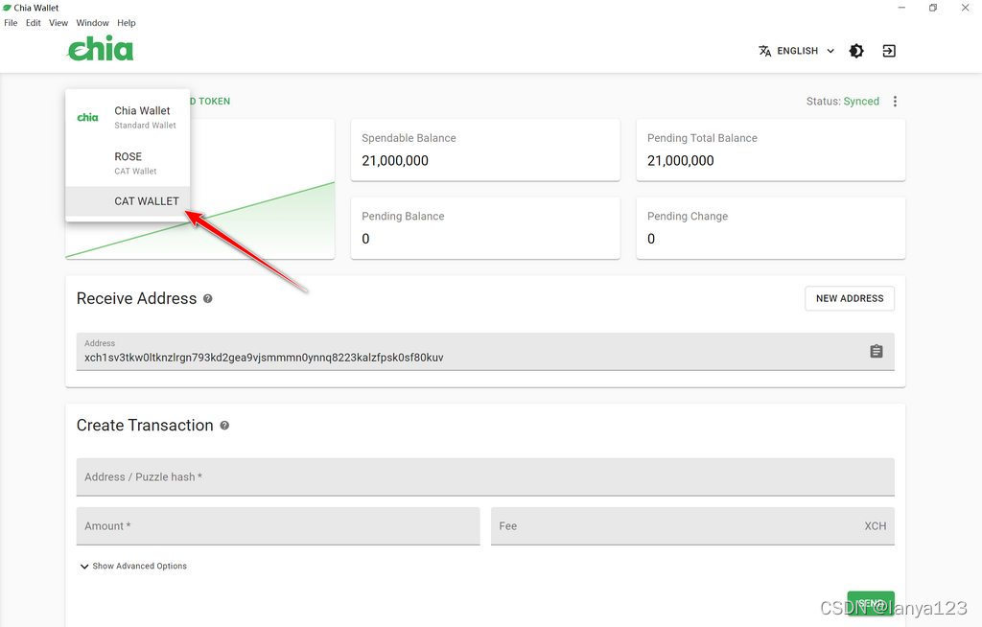The height and width of the screenshot is (627, 982).
Task: Focus the Fee XCH input field
Action: tap(692, 526)
